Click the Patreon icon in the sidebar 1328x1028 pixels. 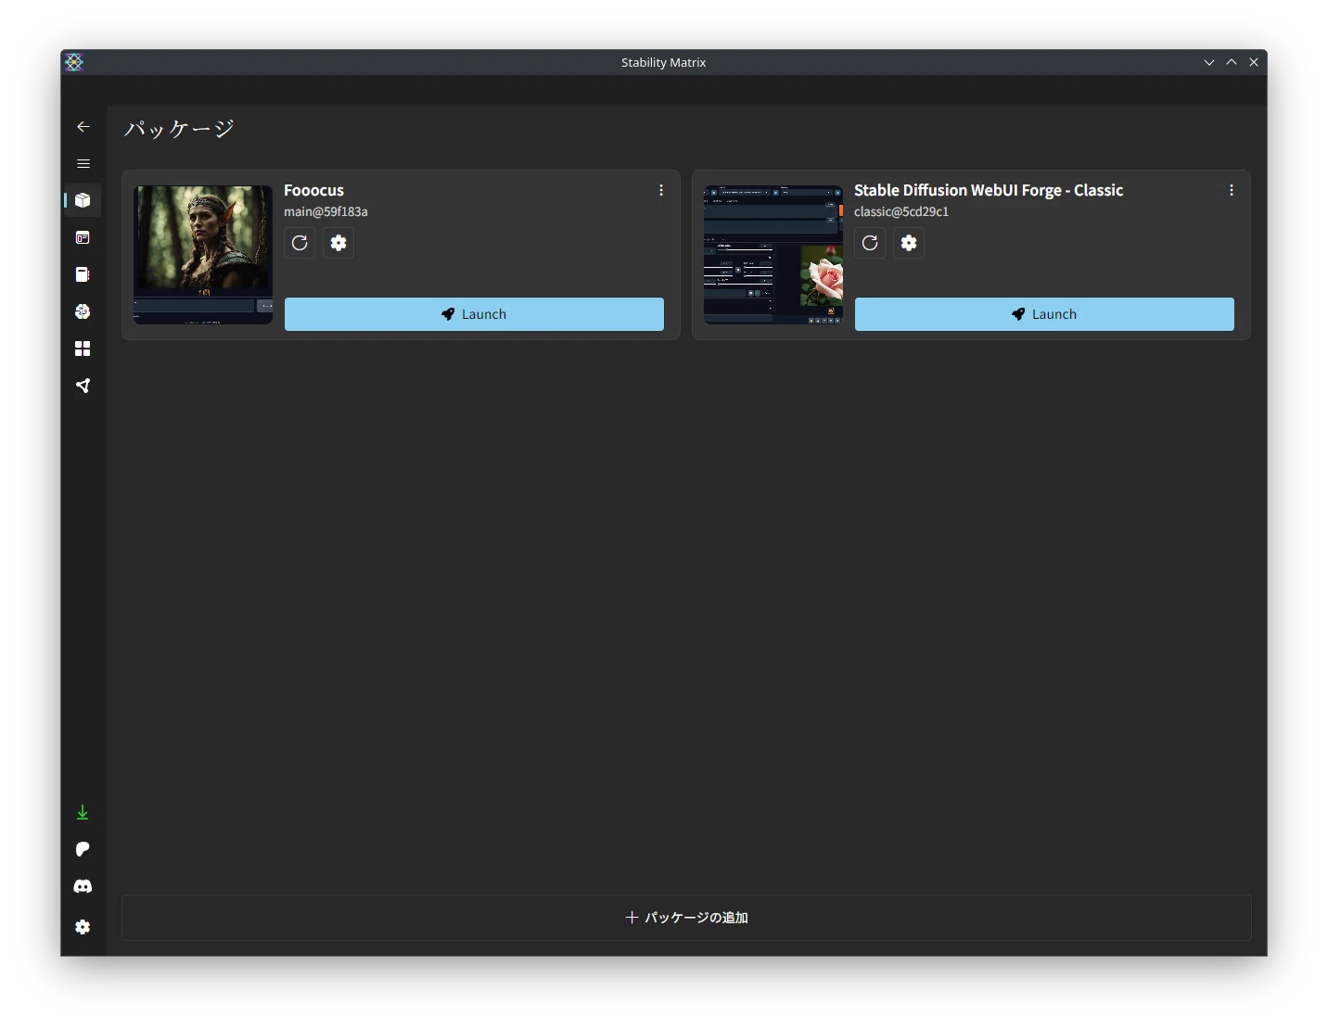(x=83, y=849)
